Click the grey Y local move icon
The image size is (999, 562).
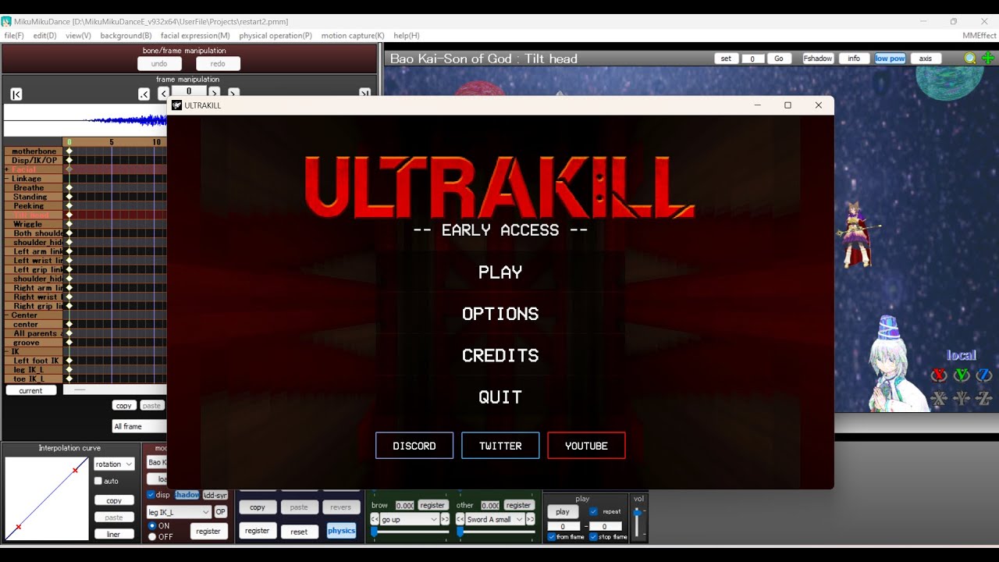point(962,398)
